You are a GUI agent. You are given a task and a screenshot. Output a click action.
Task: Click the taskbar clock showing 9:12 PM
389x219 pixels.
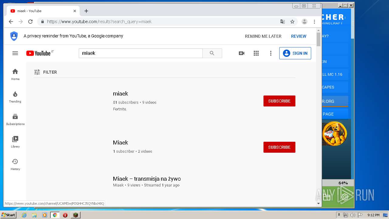[373, 215]
